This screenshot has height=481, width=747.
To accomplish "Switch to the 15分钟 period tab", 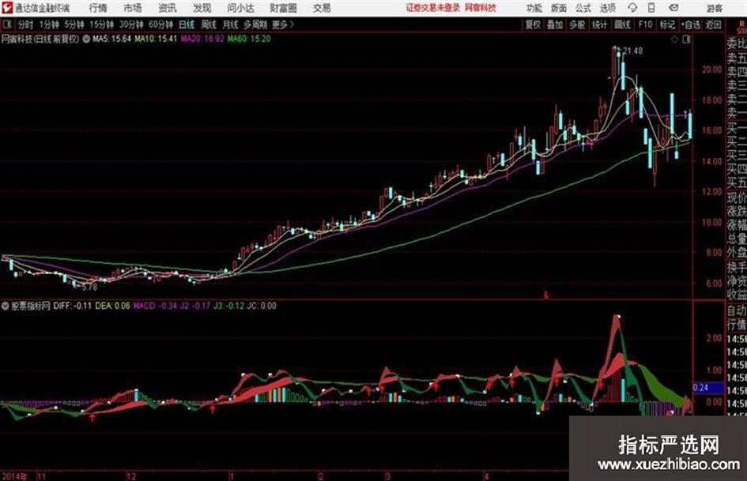I will pos(101,24).
